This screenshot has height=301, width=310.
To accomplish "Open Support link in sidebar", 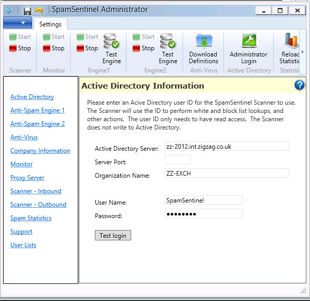I will pyautogui.click(x=21, y=232).
